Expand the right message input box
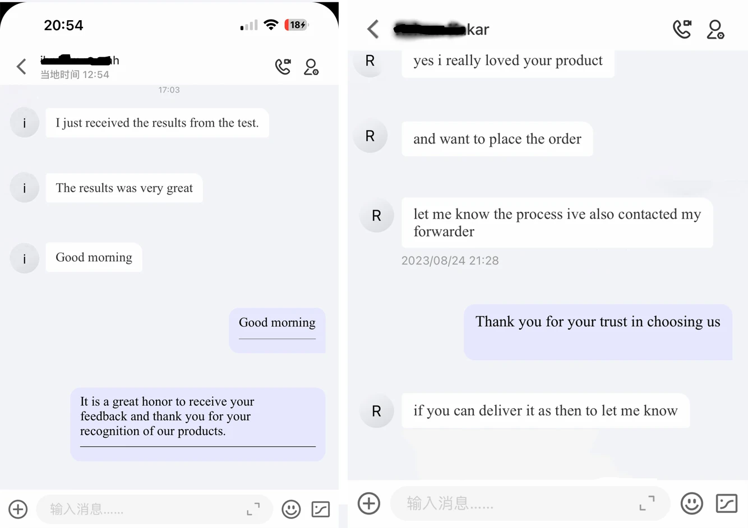 [647, 503]
